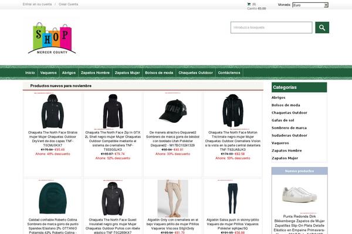View Dirk Bikkembergs silver sneaker image

pos(299,194)
